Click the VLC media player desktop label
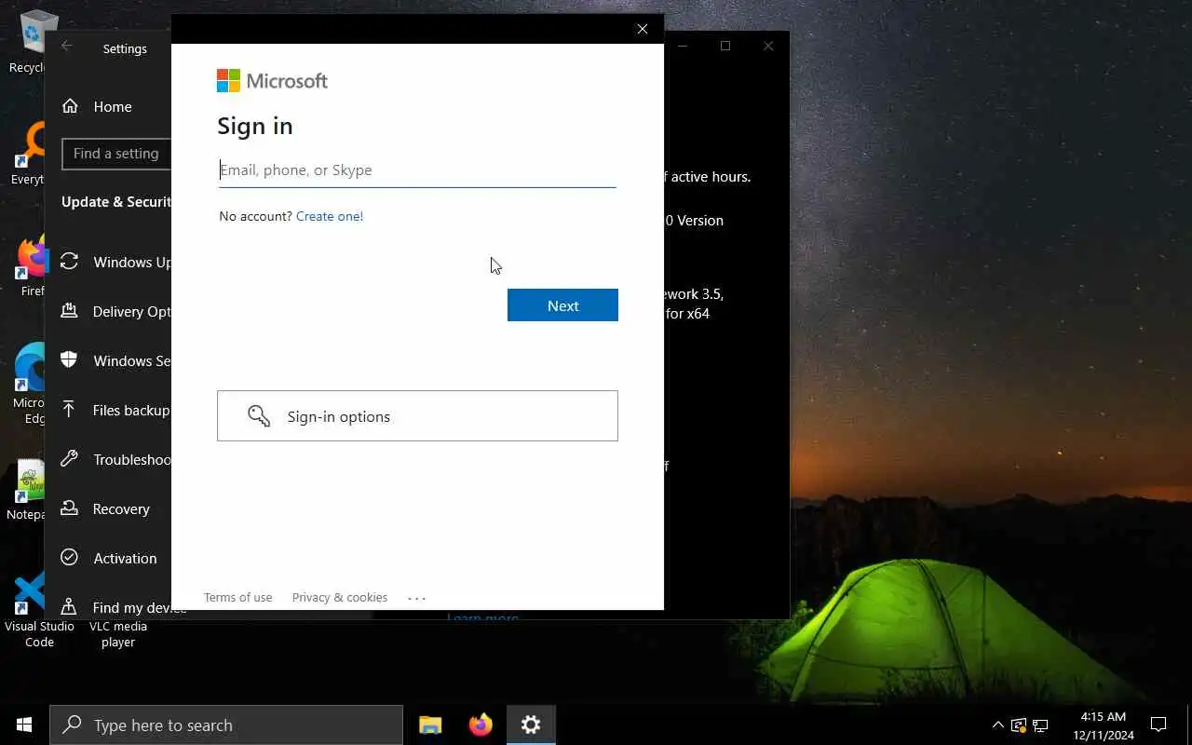1192x745 pixels. pyautogui.click(x=118, y=634)
